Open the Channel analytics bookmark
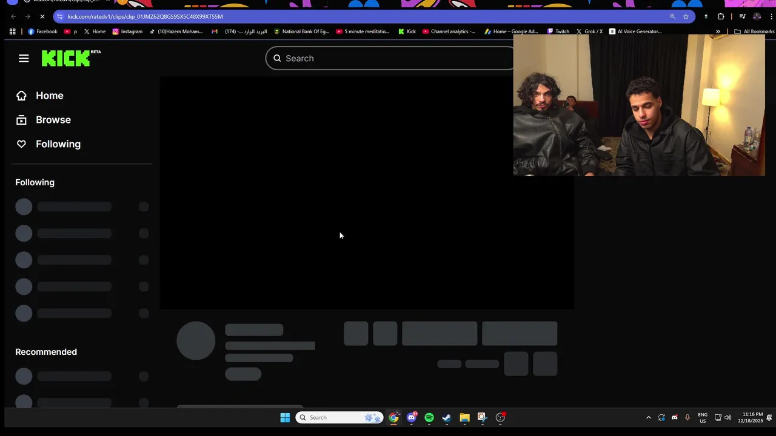The width and height of the screenshot is (776, 436). [x=449, y=31]
